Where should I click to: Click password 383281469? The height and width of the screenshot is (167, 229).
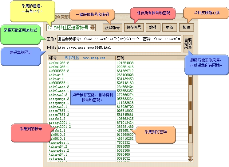click(125, 127)
